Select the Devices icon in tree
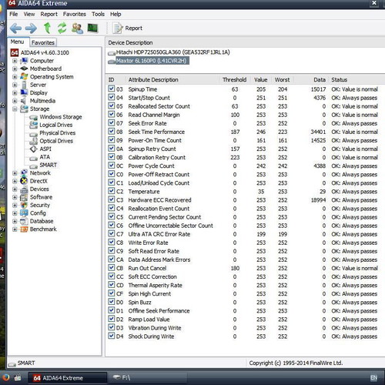The height and width of the screenshot is (385, 385). [24, 189]
